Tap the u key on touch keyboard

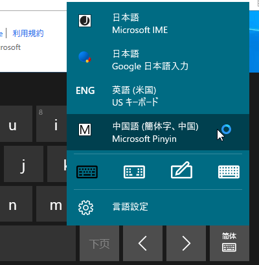tap(16, 124)
